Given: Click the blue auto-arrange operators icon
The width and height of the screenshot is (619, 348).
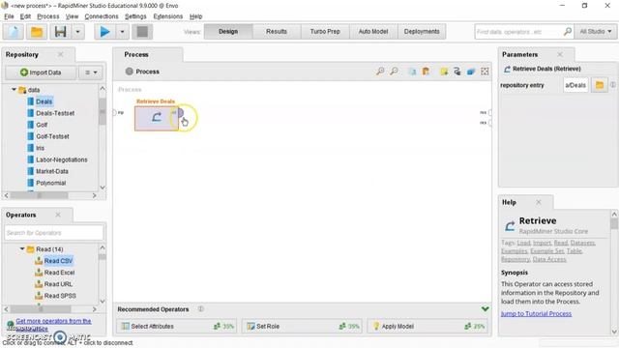Looking at the screenshot, I should tap(471, 72).
